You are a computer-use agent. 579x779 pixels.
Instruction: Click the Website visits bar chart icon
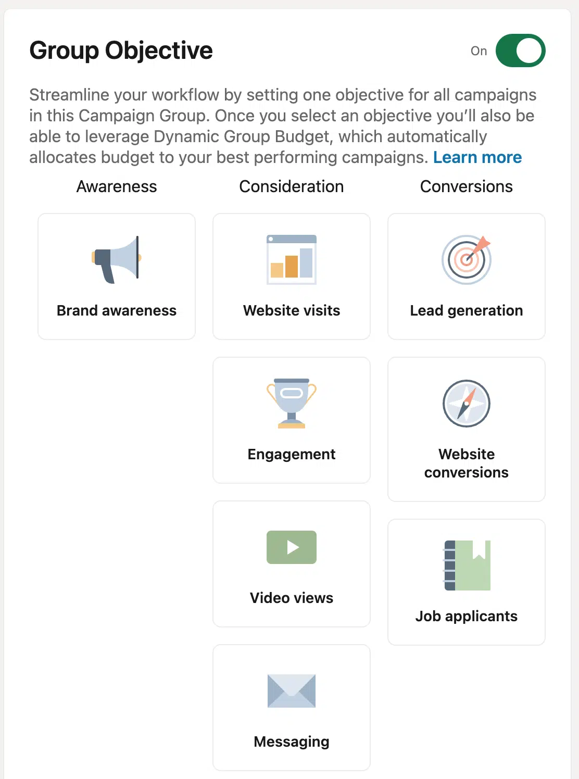coord(291,259)
